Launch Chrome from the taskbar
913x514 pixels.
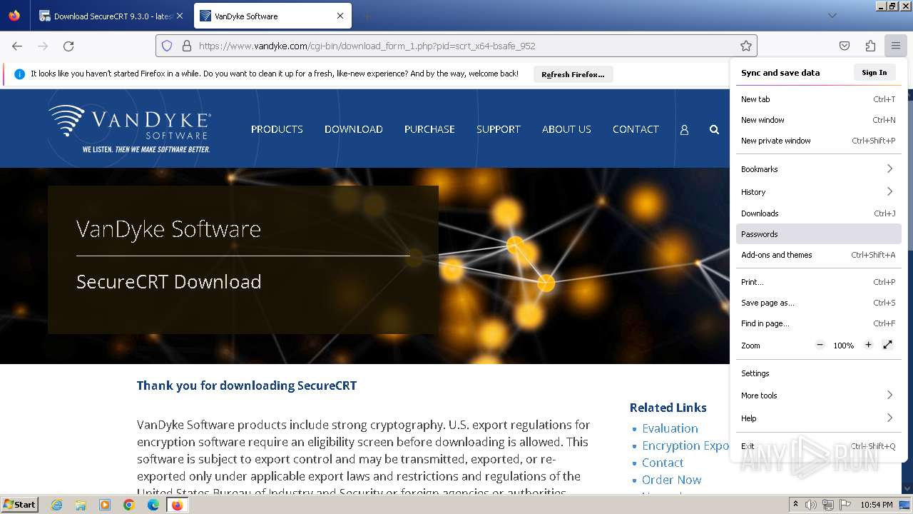coord(129,505)
